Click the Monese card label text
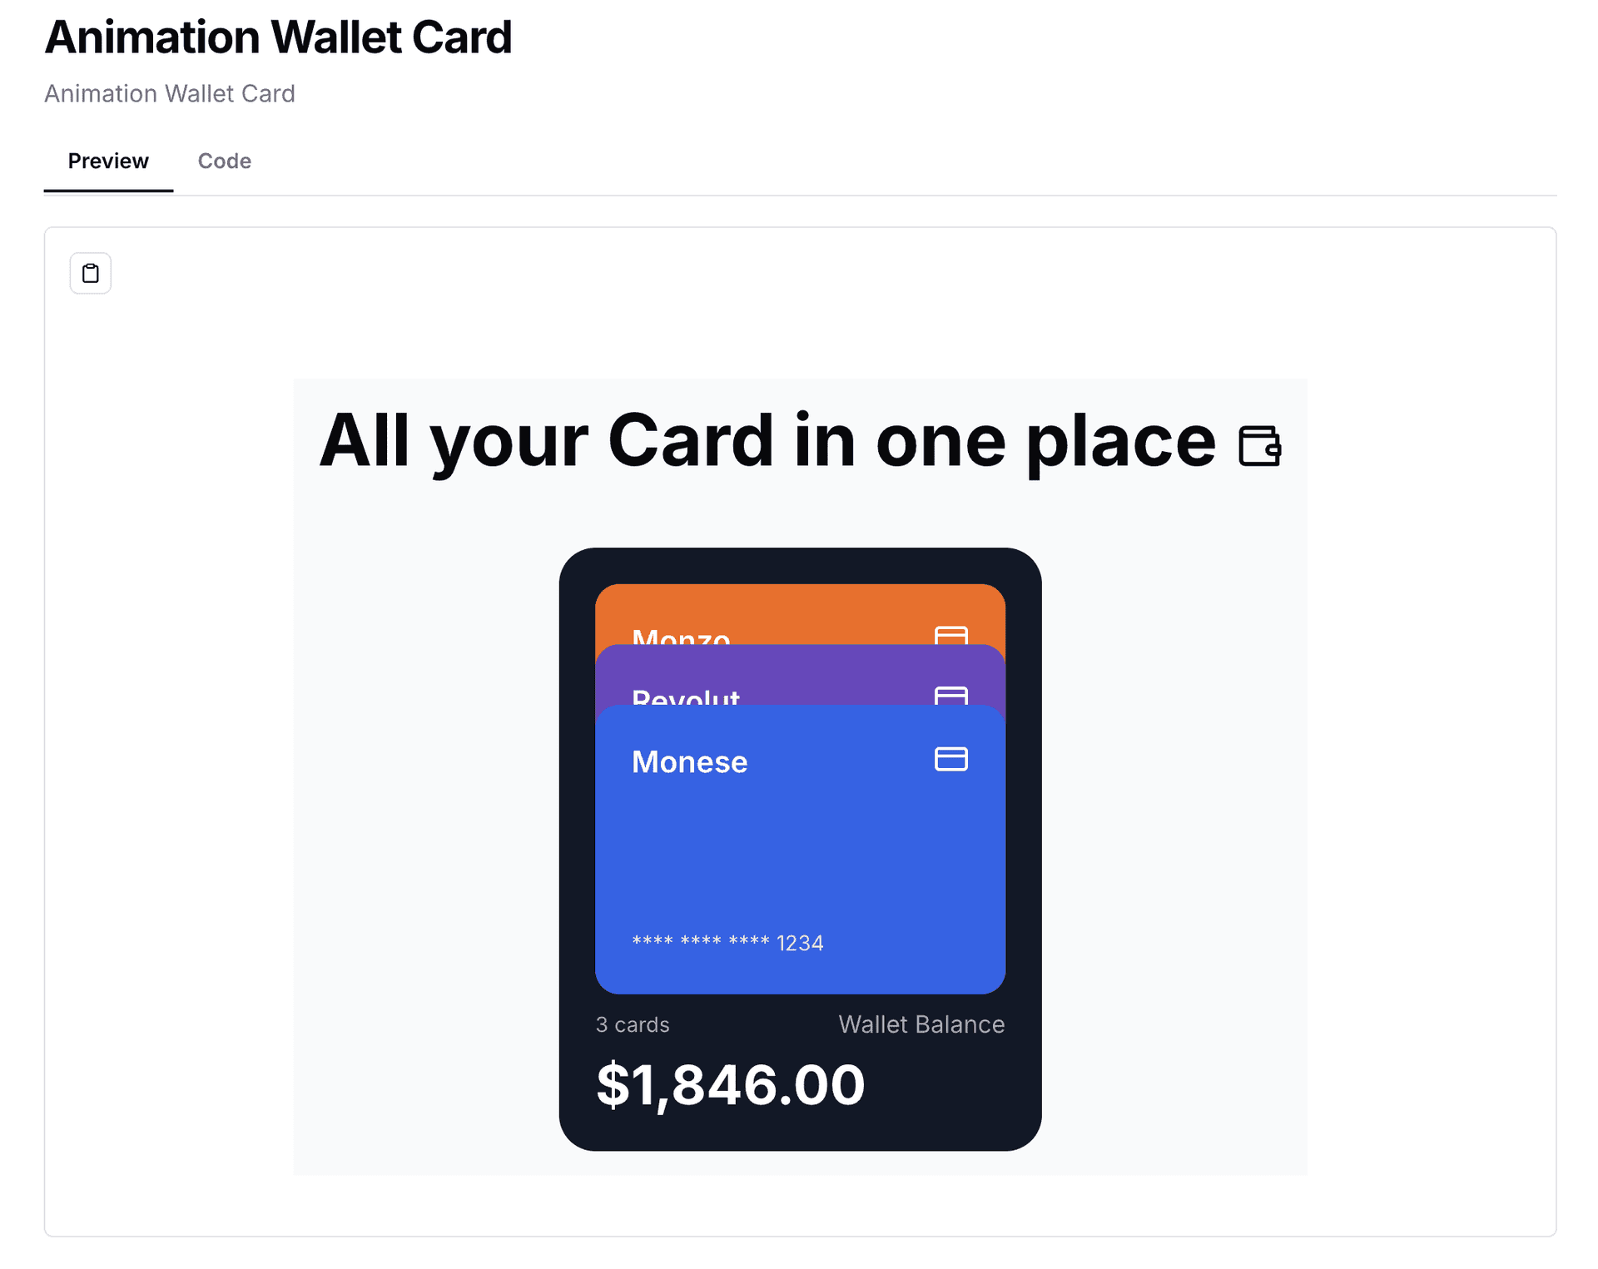 689,761
